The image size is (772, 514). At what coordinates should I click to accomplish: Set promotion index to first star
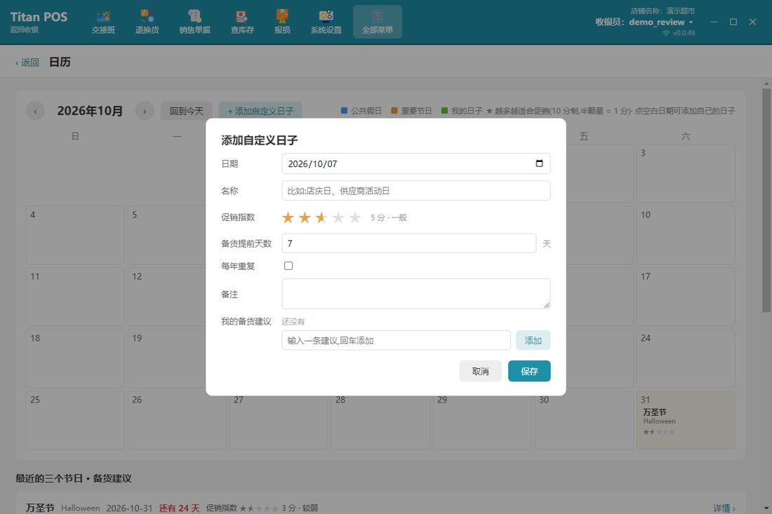[288, 217]
